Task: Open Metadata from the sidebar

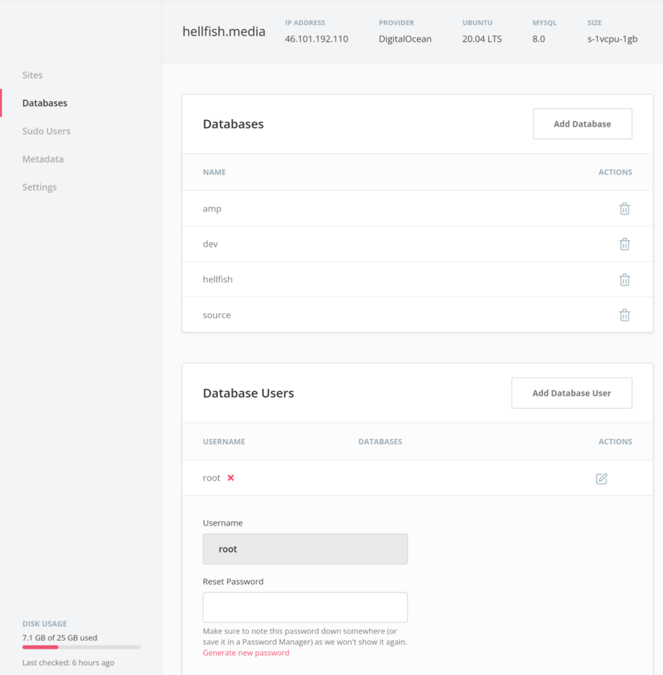Action: click(43, 159)
